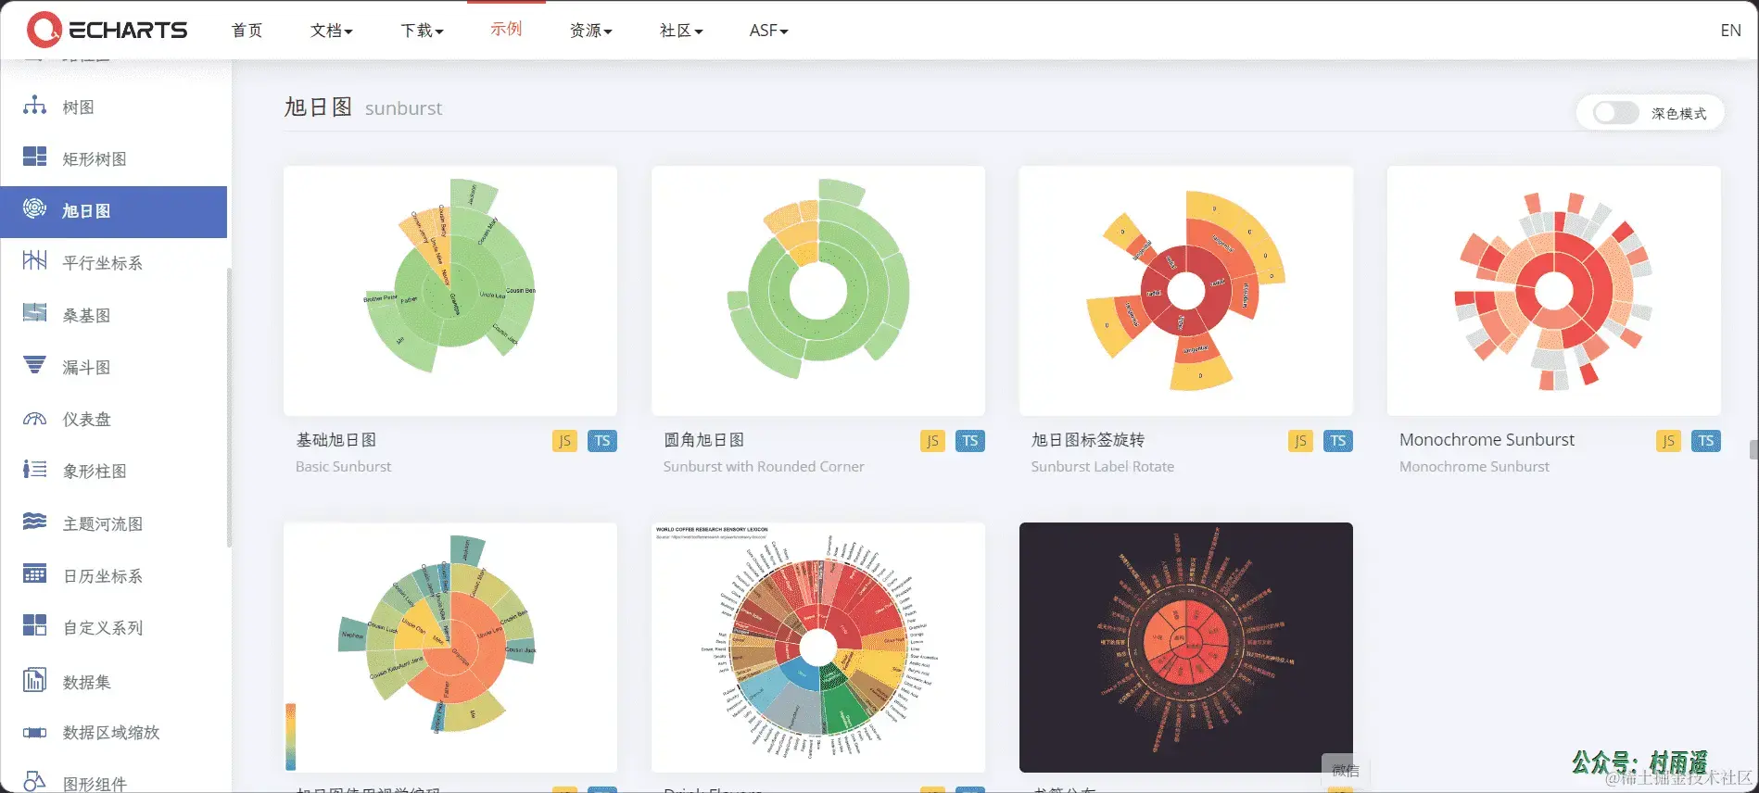Open the 基础旭日图 title link

point(335,440)
